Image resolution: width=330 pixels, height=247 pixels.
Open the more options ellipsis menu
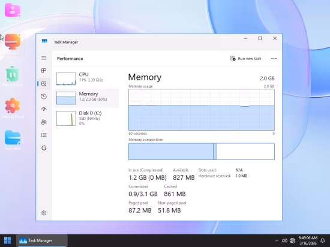tap(274, 58)
